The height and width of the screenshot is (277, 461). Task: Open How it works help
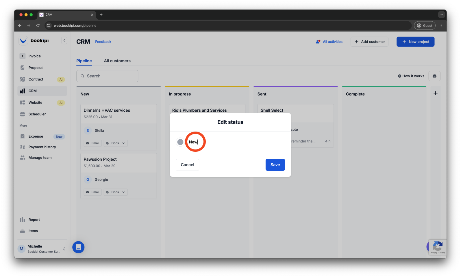pyautogui.click(x=411, y=76)
